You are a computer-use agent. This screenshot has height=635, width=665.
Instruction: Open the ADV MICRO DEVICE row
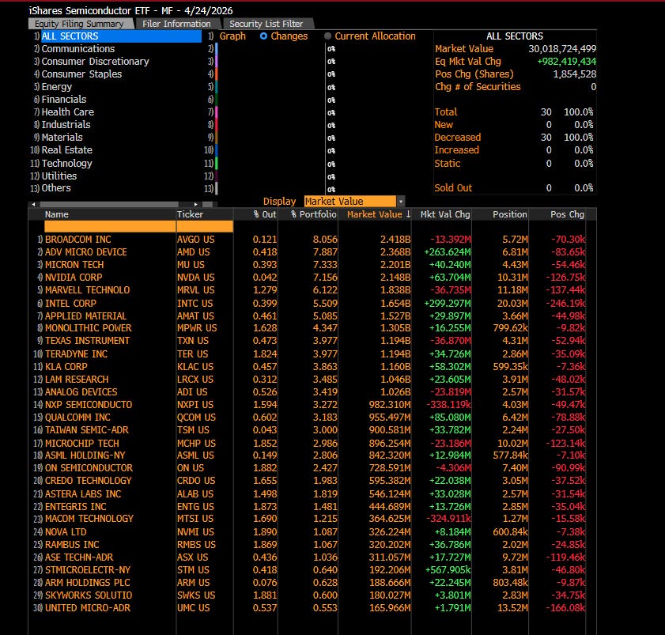coord(86,252)
